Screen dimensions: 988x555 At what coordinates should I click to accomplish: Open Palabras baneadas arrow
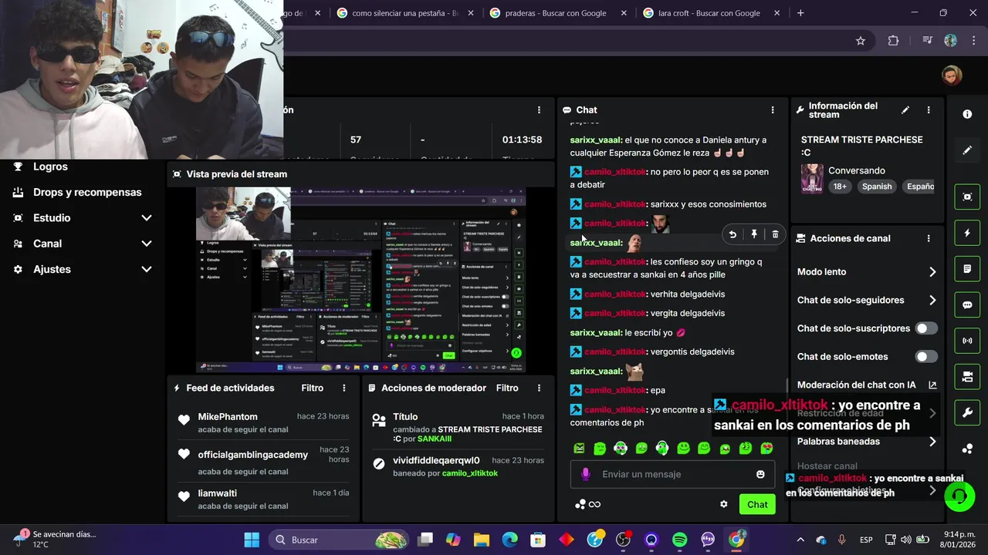[932, 442]
